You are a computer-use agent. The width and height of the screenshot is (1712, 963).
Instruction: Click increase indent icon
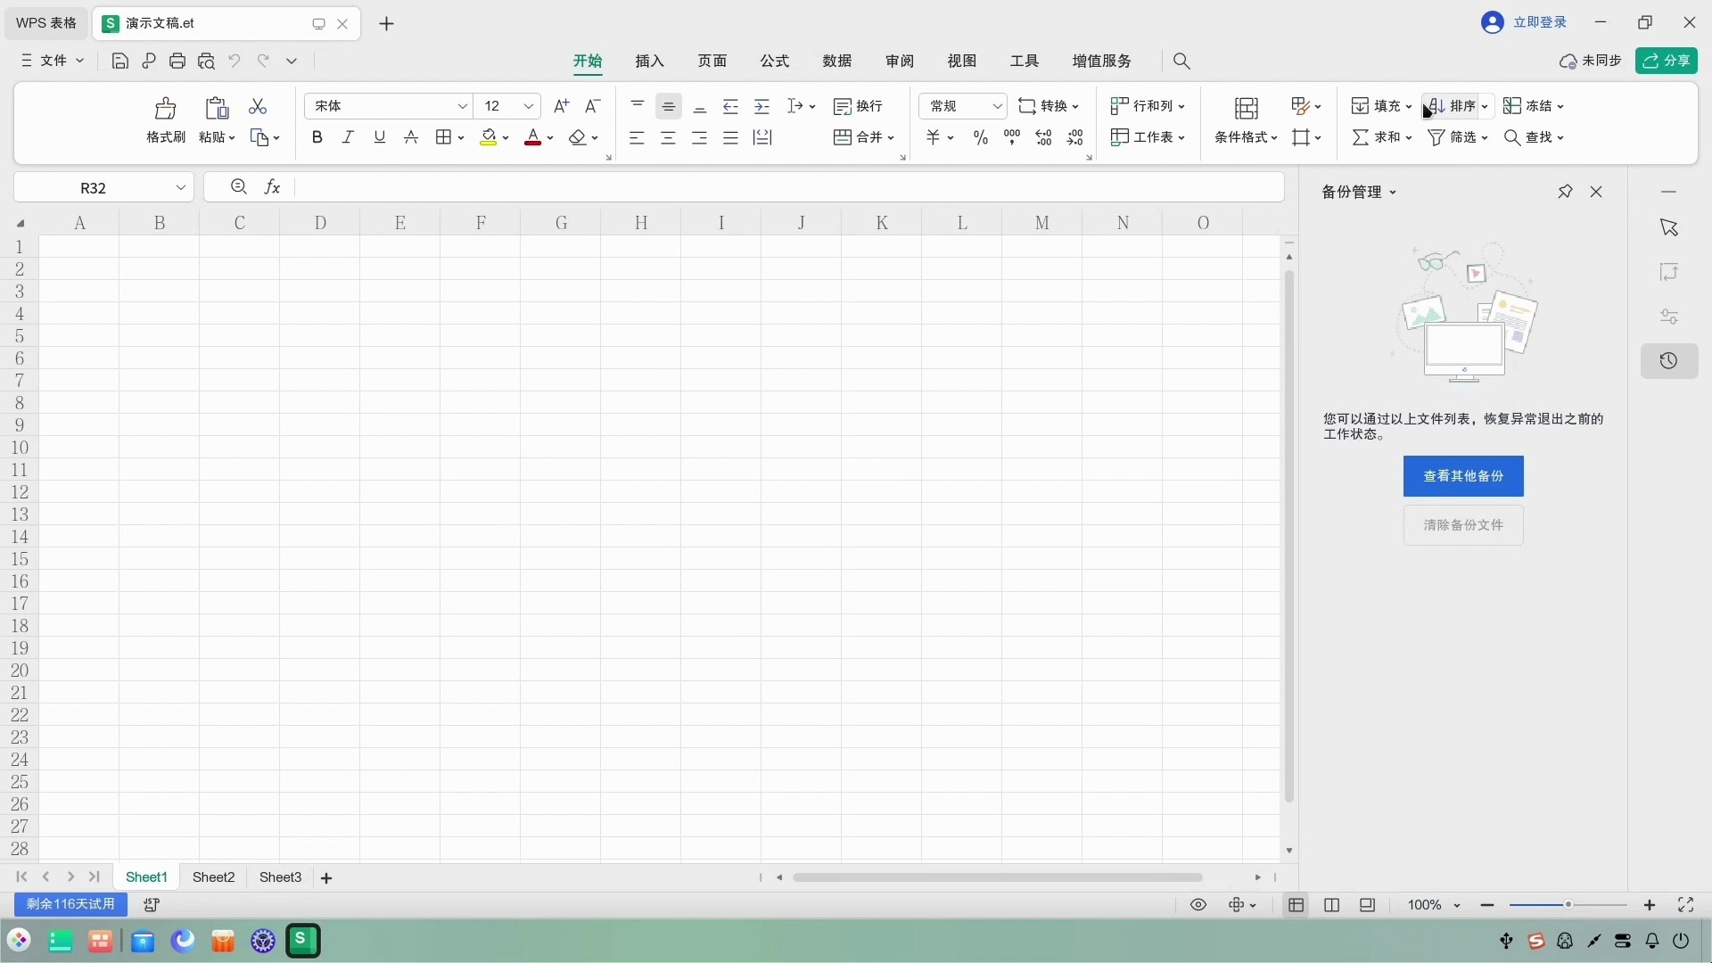tap(761, 106)
